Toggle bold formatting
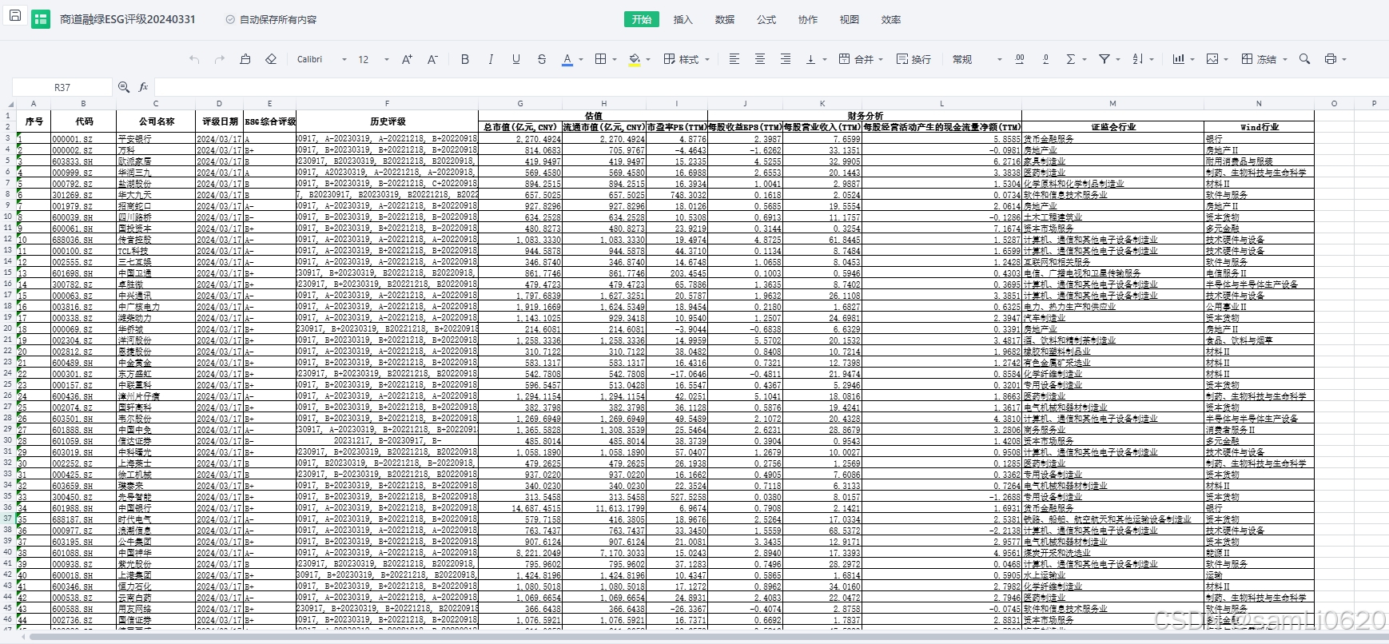The image size is (1389, 644). 465,59
